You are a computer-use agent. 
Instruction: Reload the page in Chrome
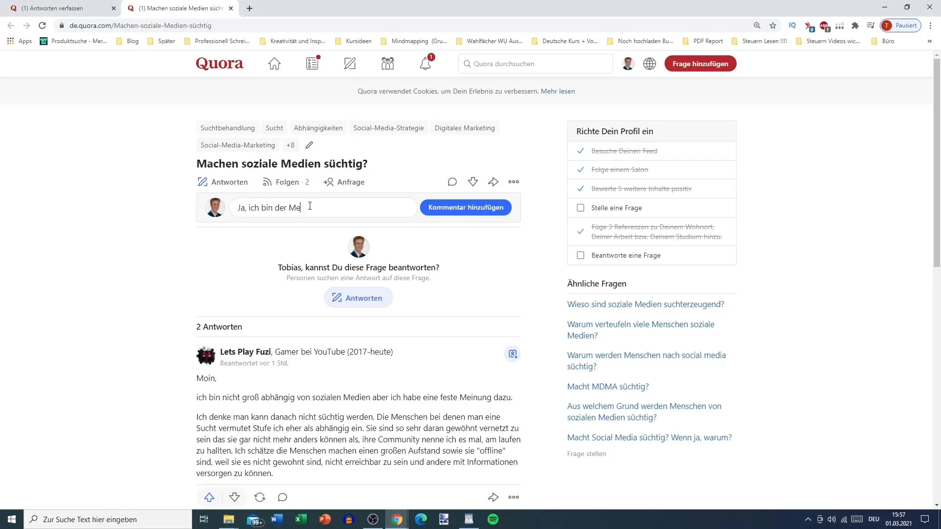(x=42, y=25)
